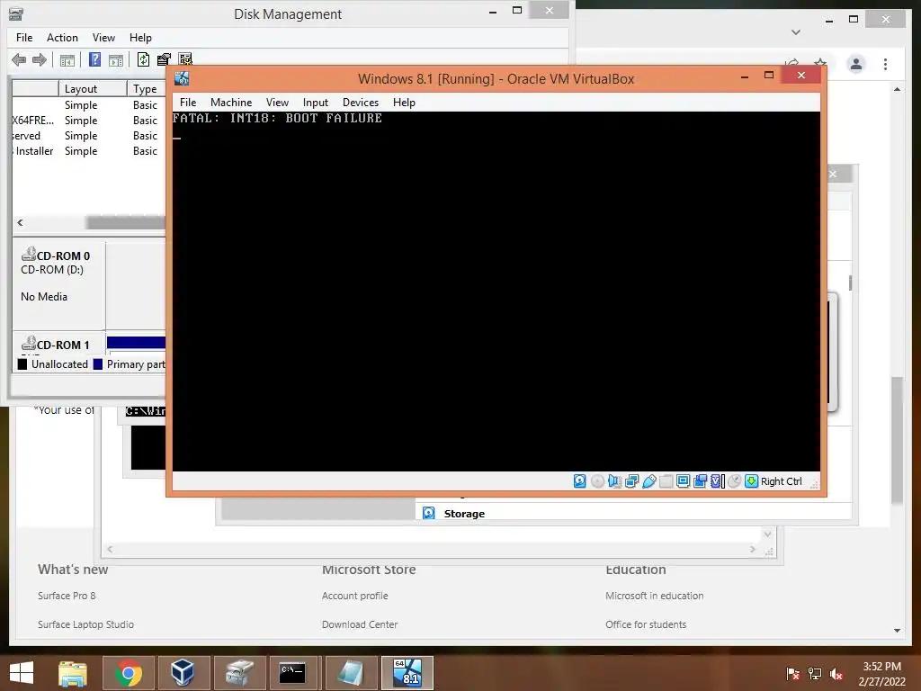
Task: Click CPU virtualization icon in VirtualBox status bar
Action: tap(717, 481)
